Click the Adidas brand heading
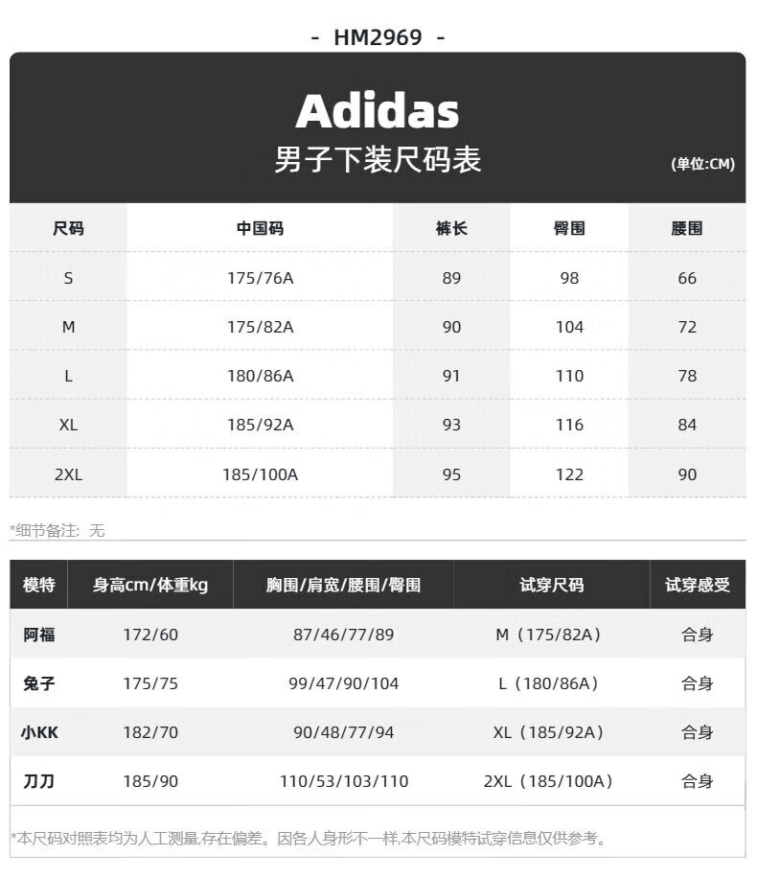The image size is (757, 878). tap(378, 111)
